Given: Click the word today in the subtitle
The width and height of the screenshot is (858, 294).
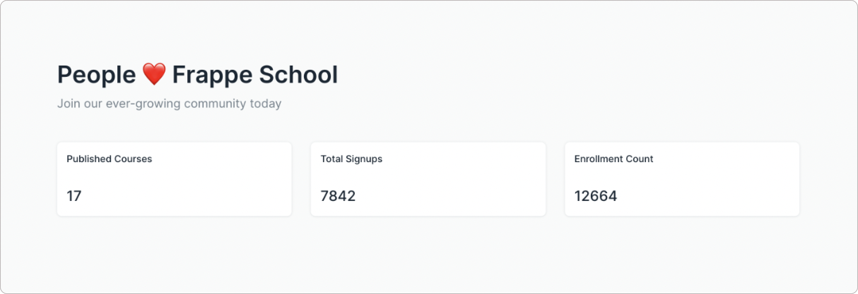Looking at the screenshot, I should click(x=265, y=104).
